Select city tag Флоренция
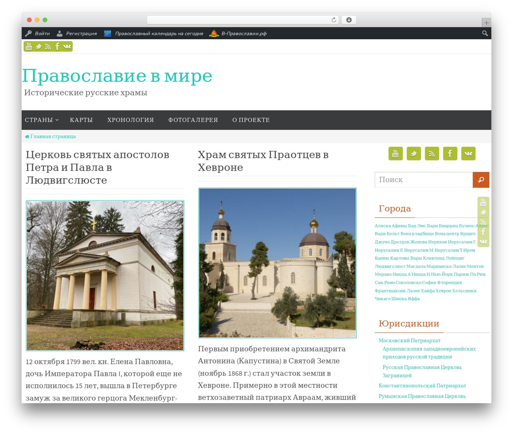The width and height of the screenshot is (513, 434). tap(449, 283)
